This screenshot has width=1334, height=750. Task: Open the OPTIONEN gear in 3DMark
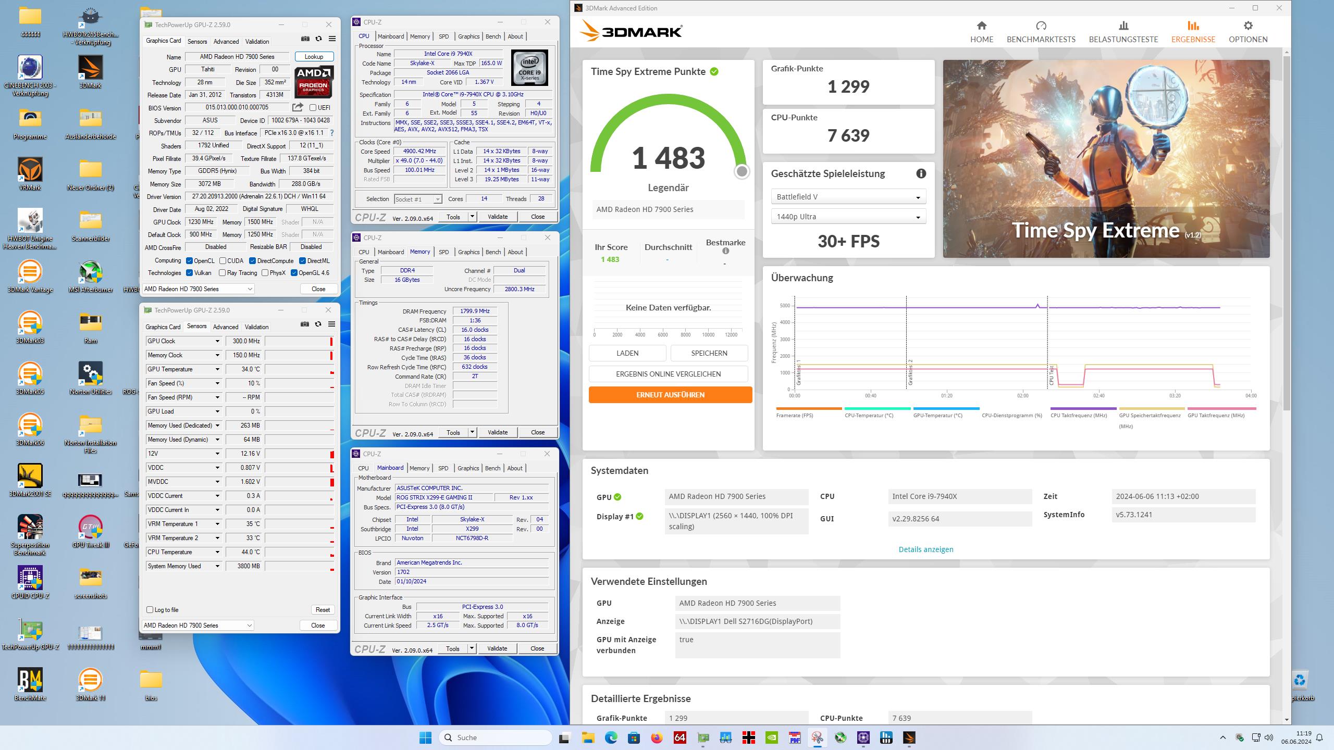[x=1248, y=32]
